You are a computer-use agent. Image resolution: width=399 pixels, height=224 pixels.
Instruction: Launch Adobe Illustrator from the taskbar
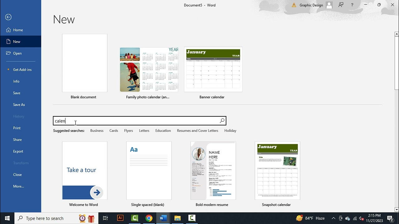pos(120,218)
